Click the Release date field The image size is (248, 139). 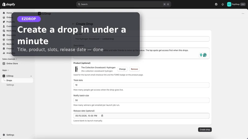pyautogui.click(x=141, y=116)
